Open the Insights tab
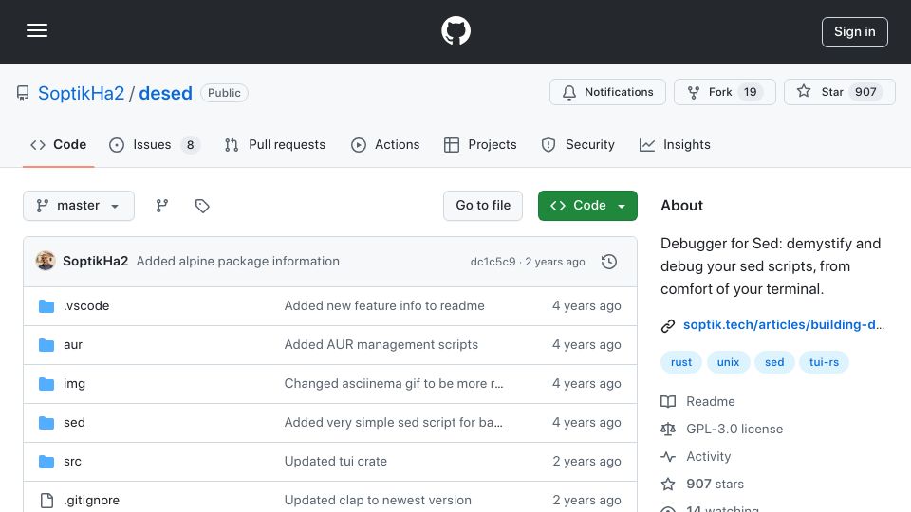Viewport: 911px width, 512px height. point(675,144)
